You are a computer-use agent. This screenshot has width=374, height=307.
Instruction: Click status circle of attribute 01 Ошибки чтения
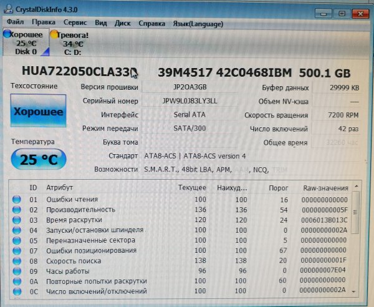[17, 200]
